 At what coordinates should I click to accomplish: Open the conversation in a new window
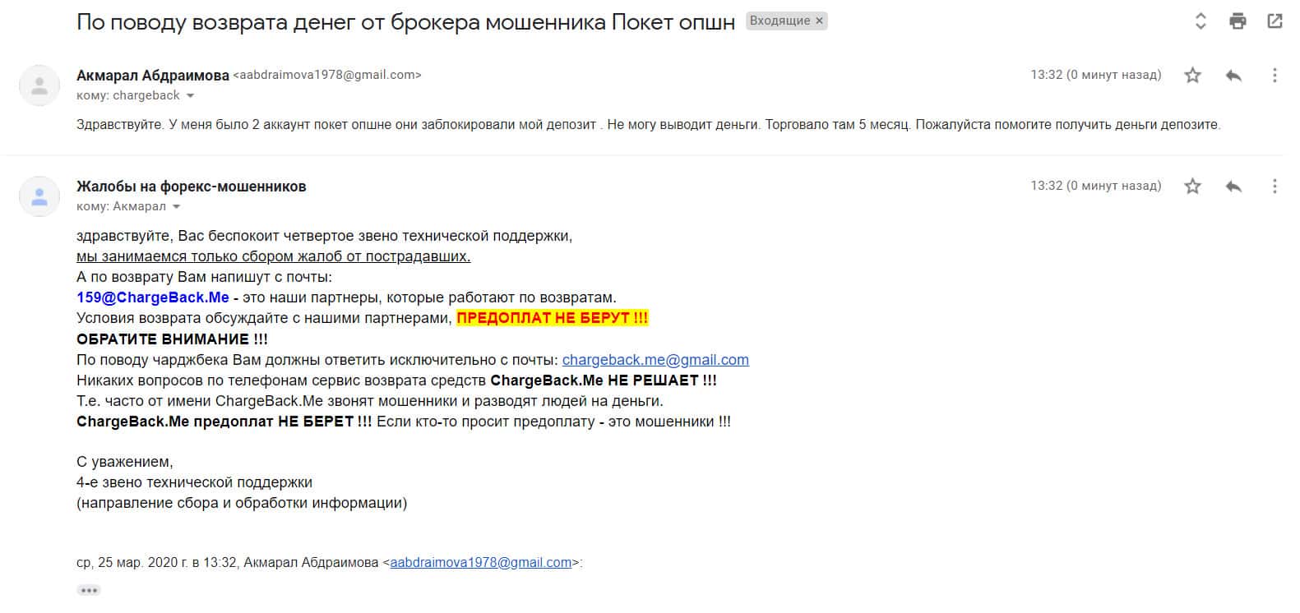point(1275,21)
